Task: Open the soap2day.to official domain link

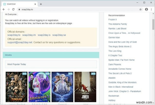Action: click(14, 35)
